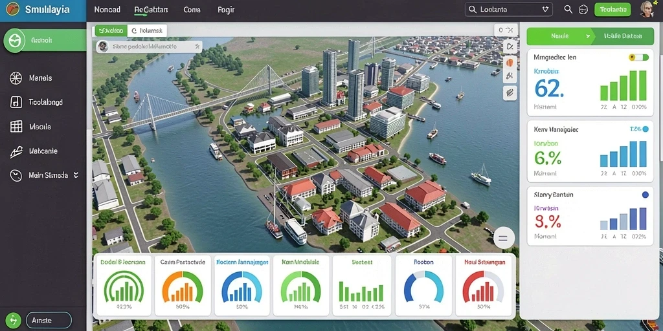Switch to the Fagir top tab
The image size is (663, 331).
(x=226, y=10)
